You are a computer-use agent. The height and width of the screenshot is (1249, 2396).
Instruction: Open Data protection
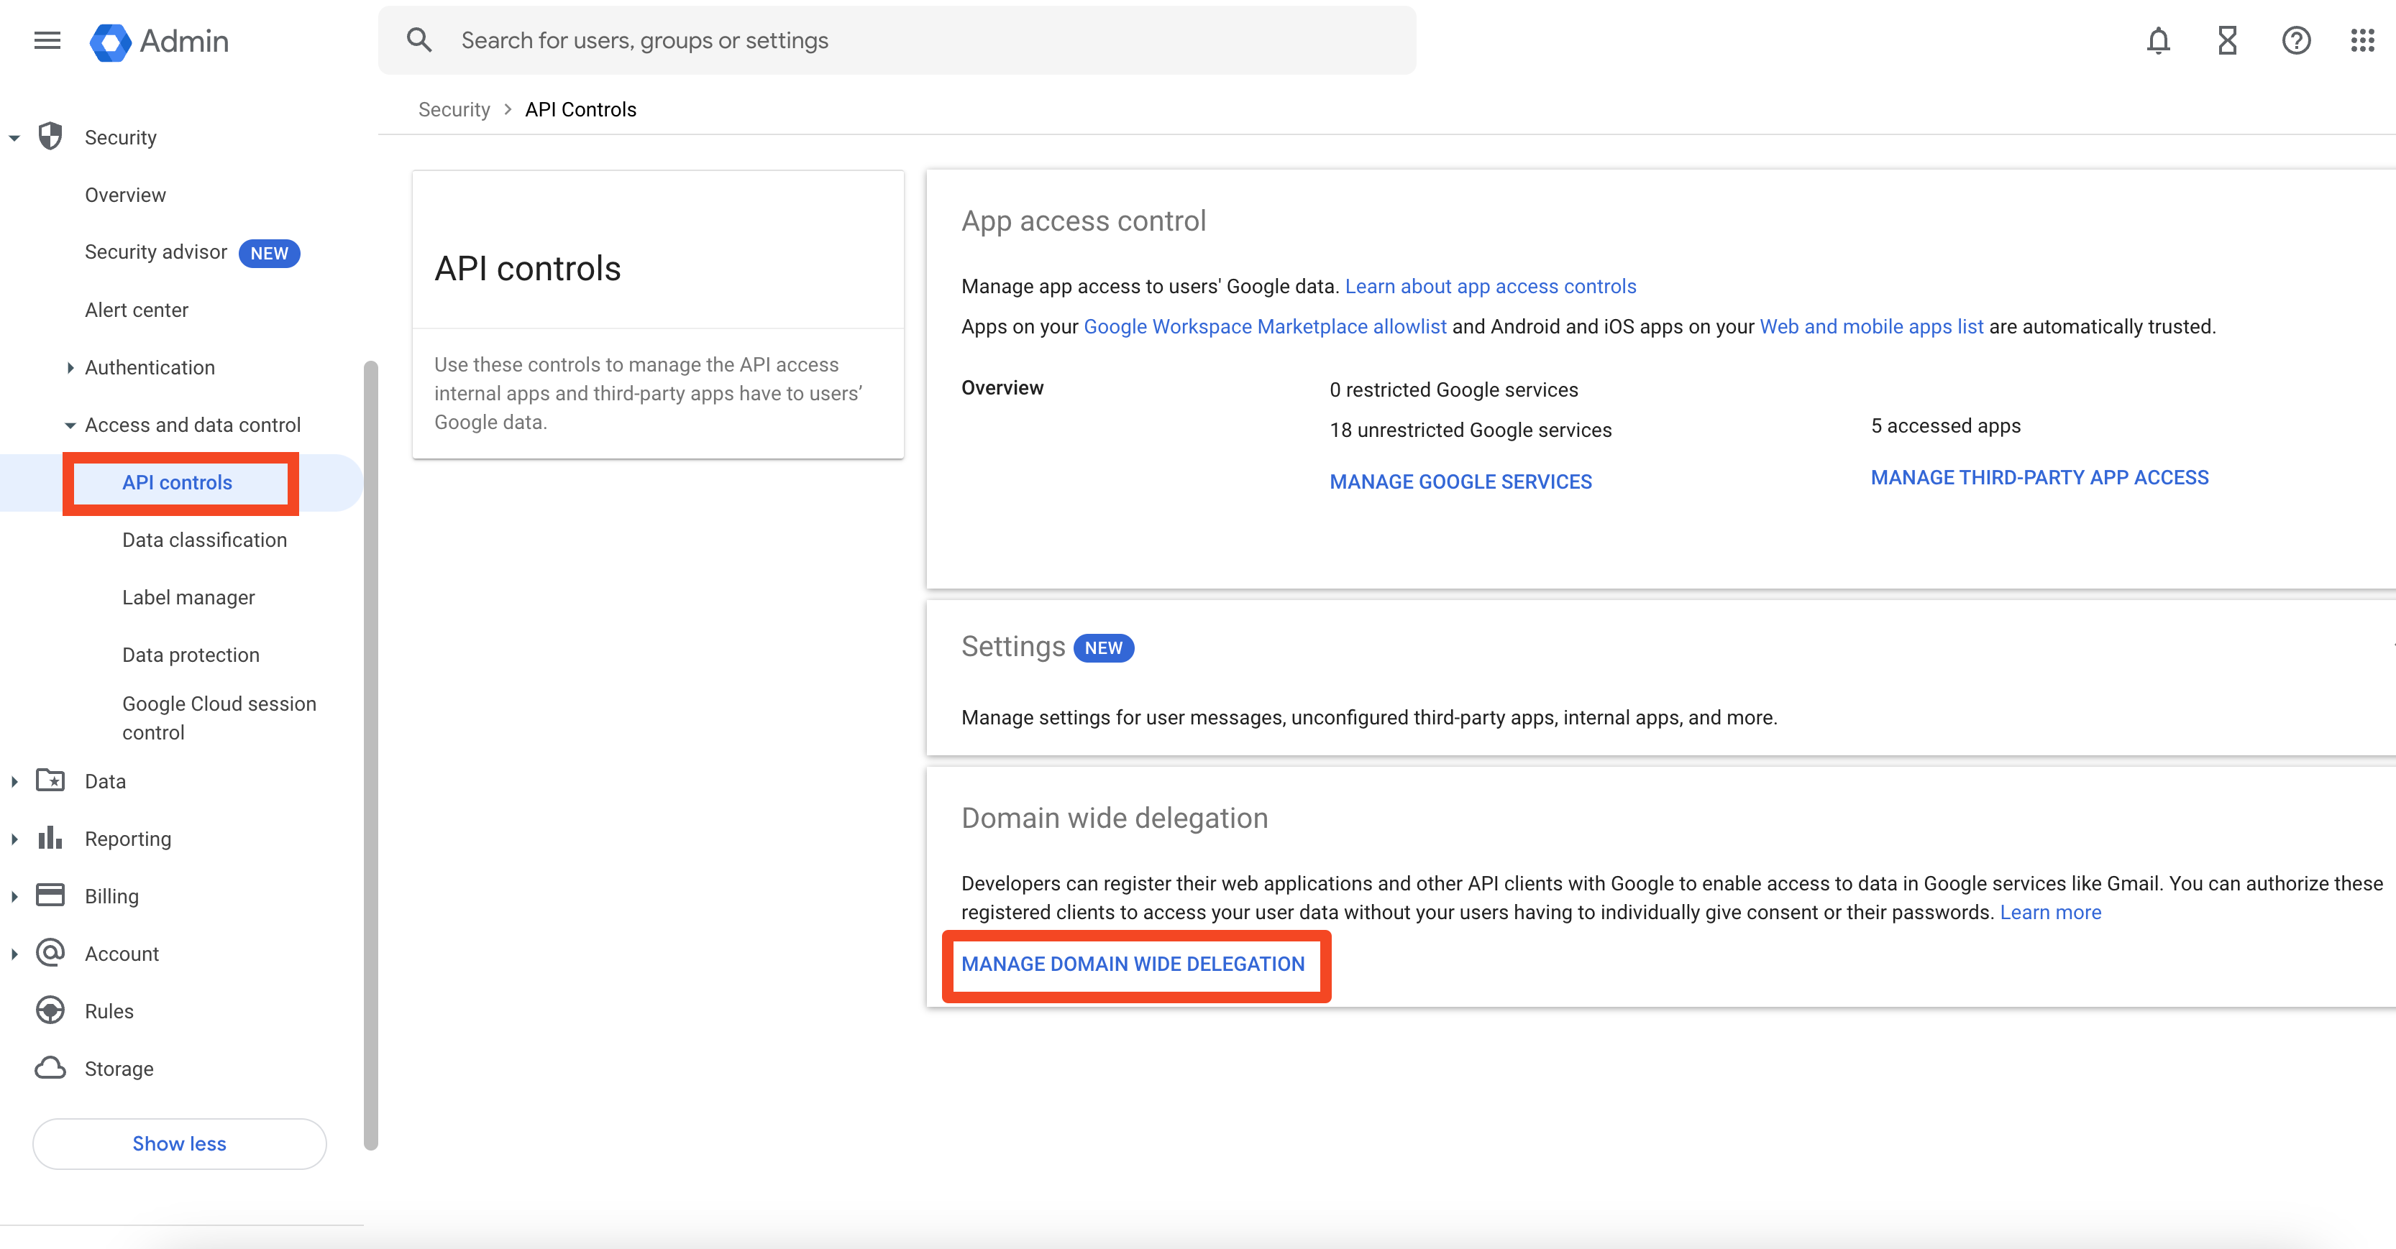pyautogui.click(x=191, y=655)
